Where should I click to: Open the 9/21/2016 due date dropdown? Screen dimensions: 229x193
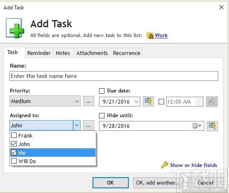119,101
